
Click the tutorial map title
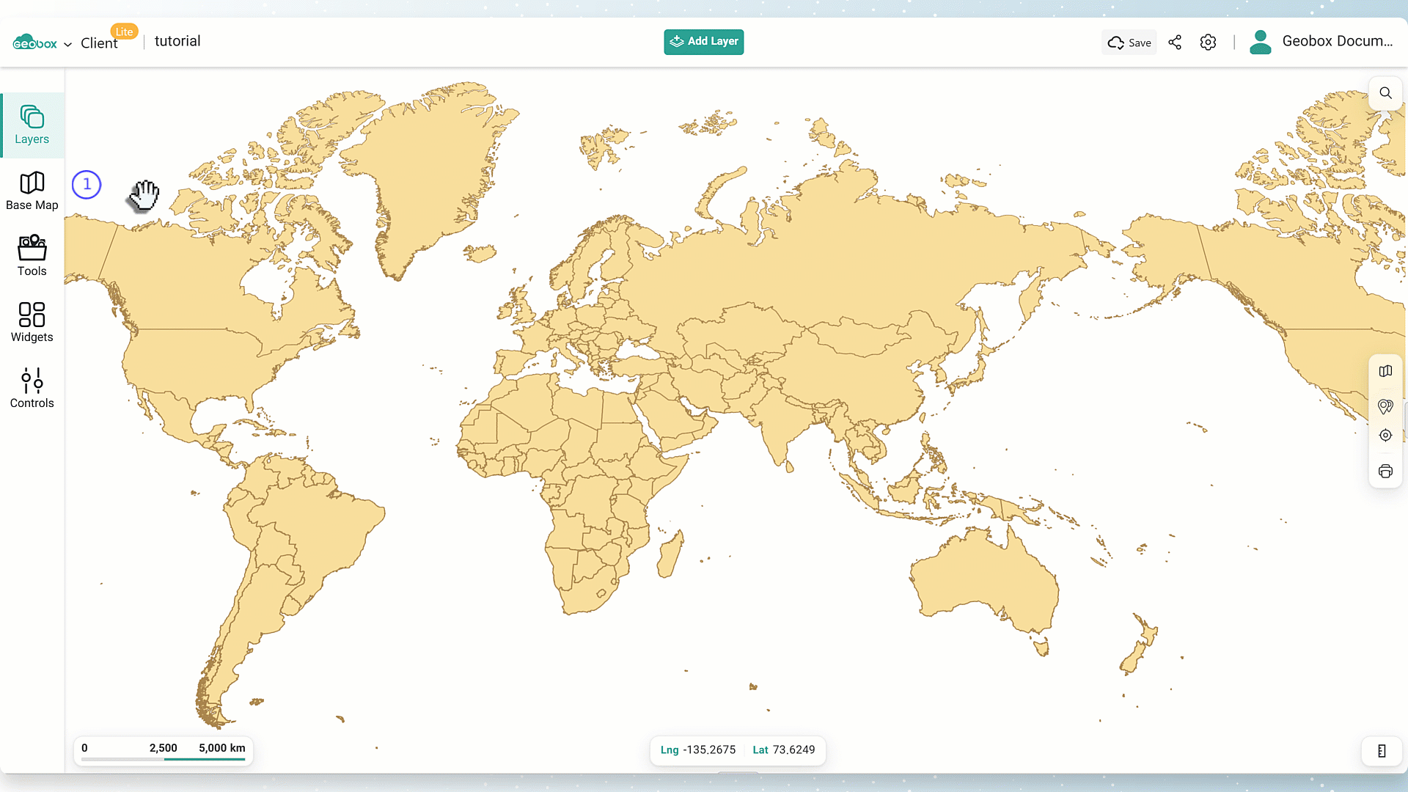coord(177,41)
